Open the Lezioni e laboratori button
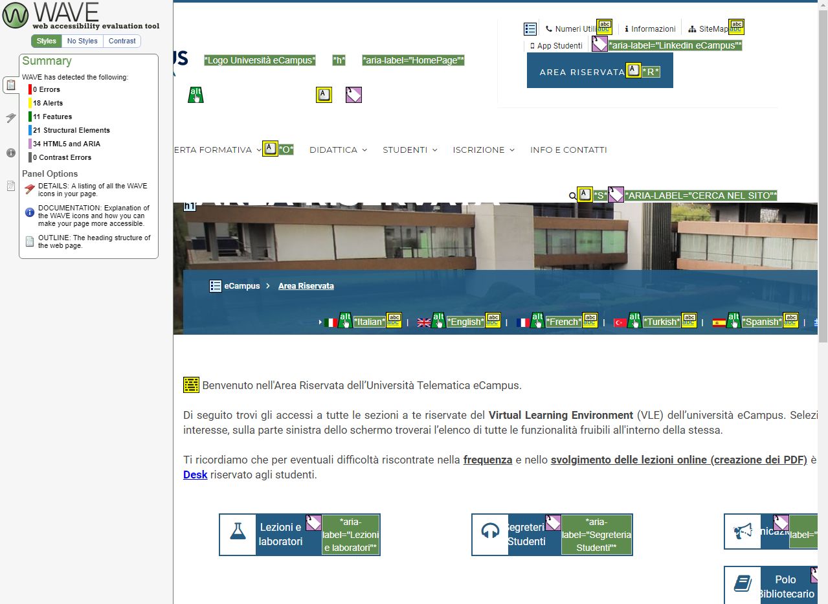828x604 pixels. pos(300,535)
